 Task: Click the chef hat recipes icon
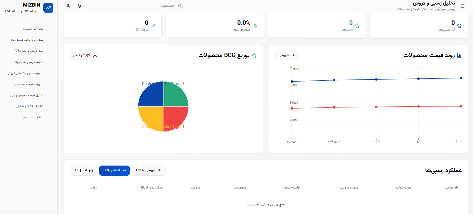pos(459,26)
